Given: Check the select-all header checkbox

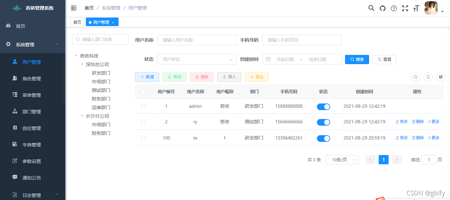Looking at the screenshot, I should (143, 92).
